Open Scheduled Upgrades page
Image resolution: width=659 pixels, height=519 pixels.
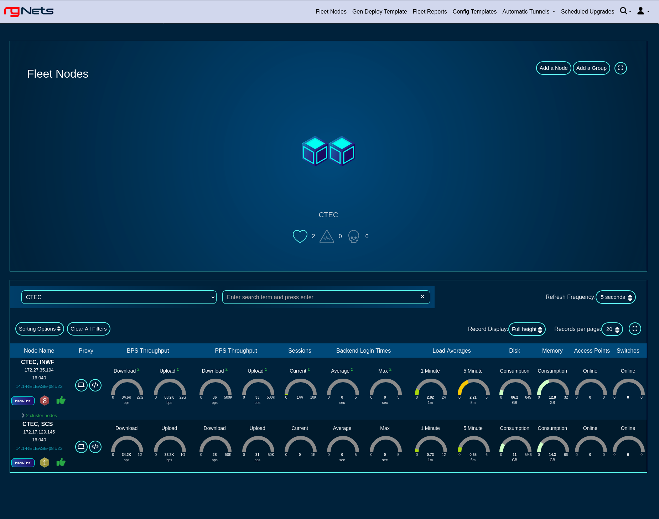pyautogui.click(x=587, y=11)
